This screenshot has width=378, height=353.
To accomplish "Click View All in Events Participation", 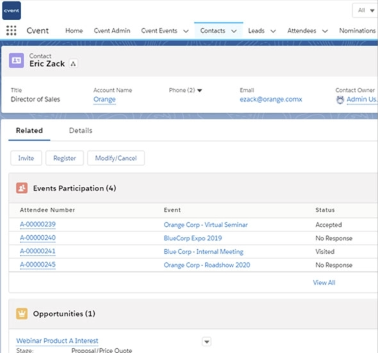I will coord(324,283).
